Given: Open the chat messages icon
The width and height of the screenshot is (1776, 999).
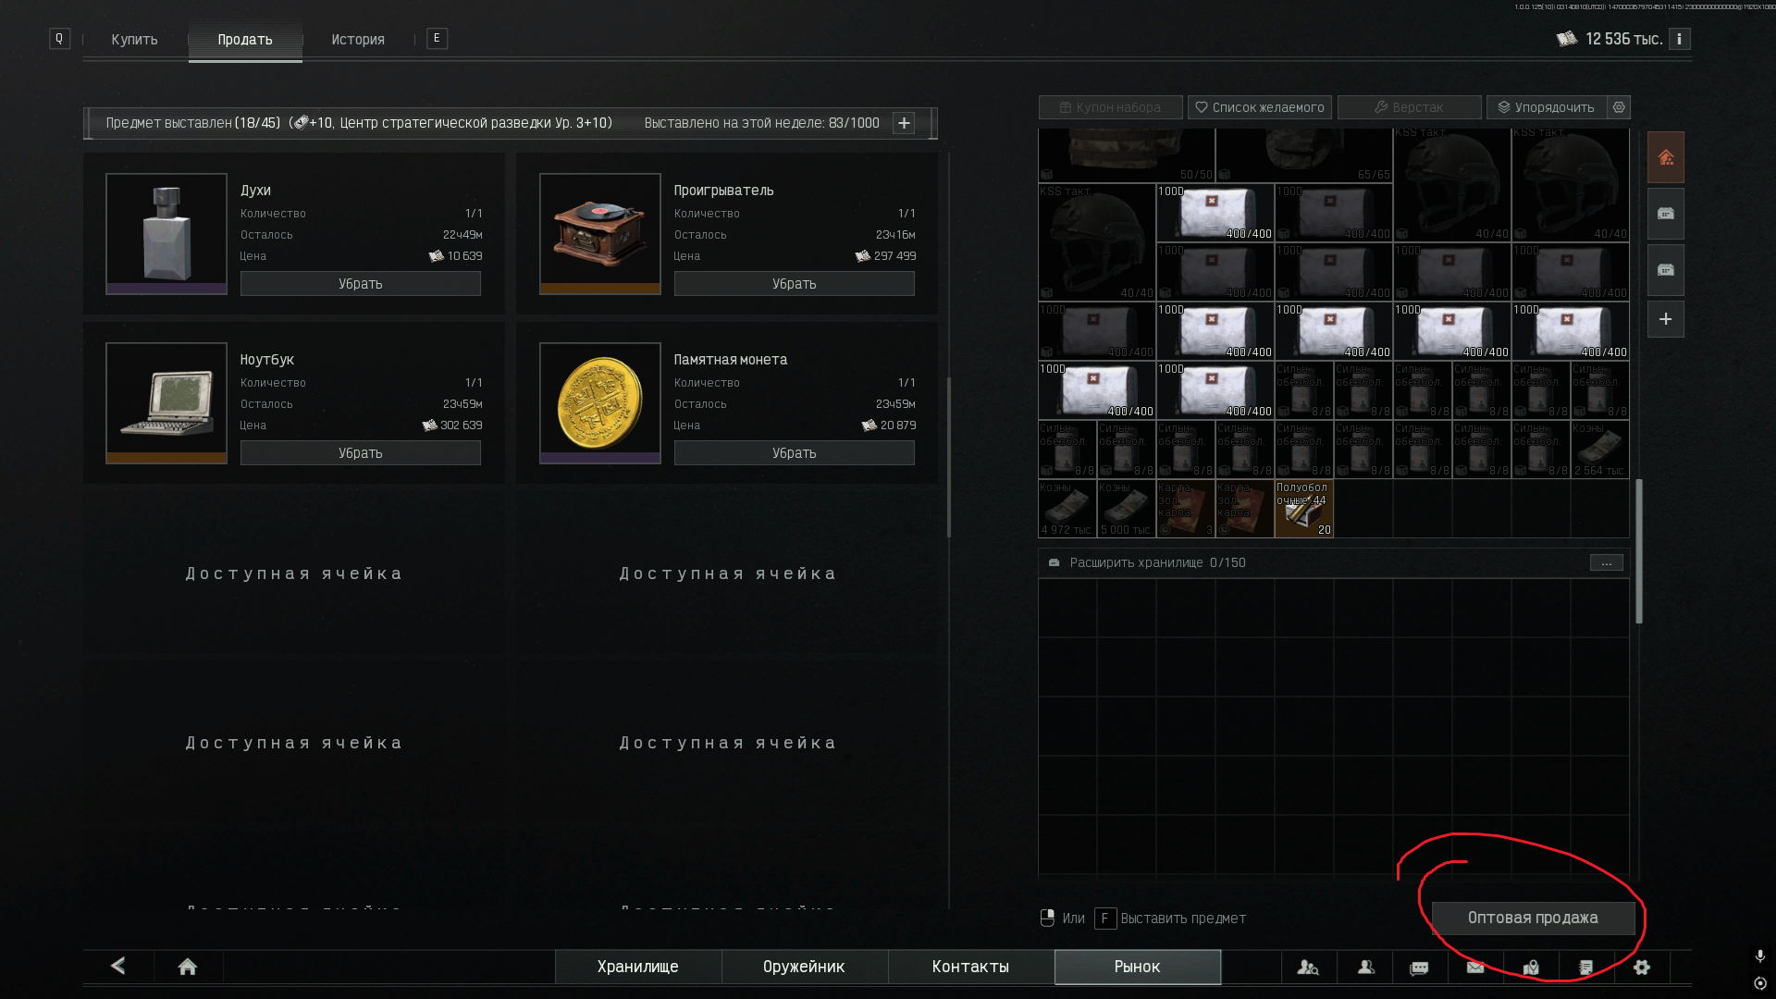Looking at the screenshot, I should point(1419,968).
